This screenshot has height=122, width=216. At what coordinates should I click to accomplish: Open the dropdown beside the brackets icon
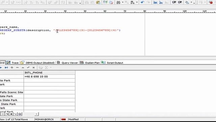click(x=191, y=2)
